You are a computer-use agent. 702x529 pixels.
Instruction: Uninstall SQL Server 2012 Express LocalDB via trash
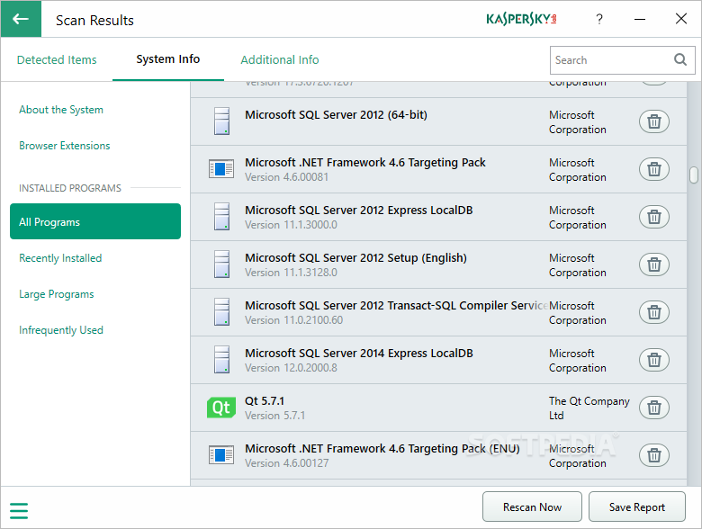(x=654, y=217)
